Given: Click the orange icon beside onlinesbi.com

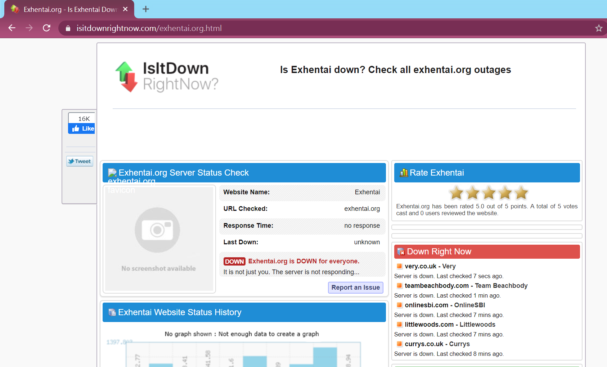Looking at the screenshot, I should point(399,305).
